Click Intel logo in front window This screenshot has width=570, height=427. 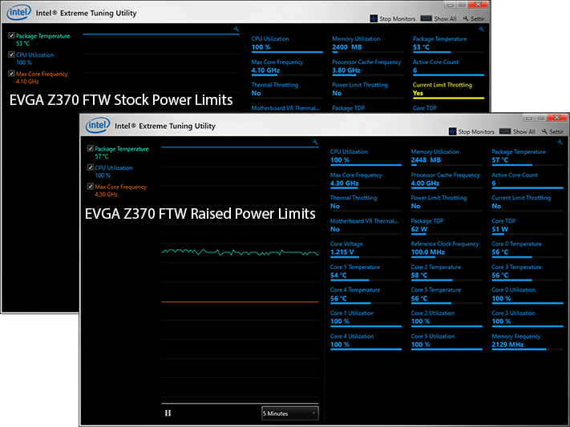98,125
